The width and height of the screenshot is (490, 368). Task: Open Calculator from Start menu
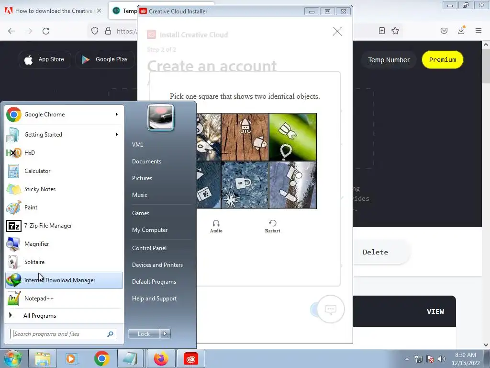[64, 171]
